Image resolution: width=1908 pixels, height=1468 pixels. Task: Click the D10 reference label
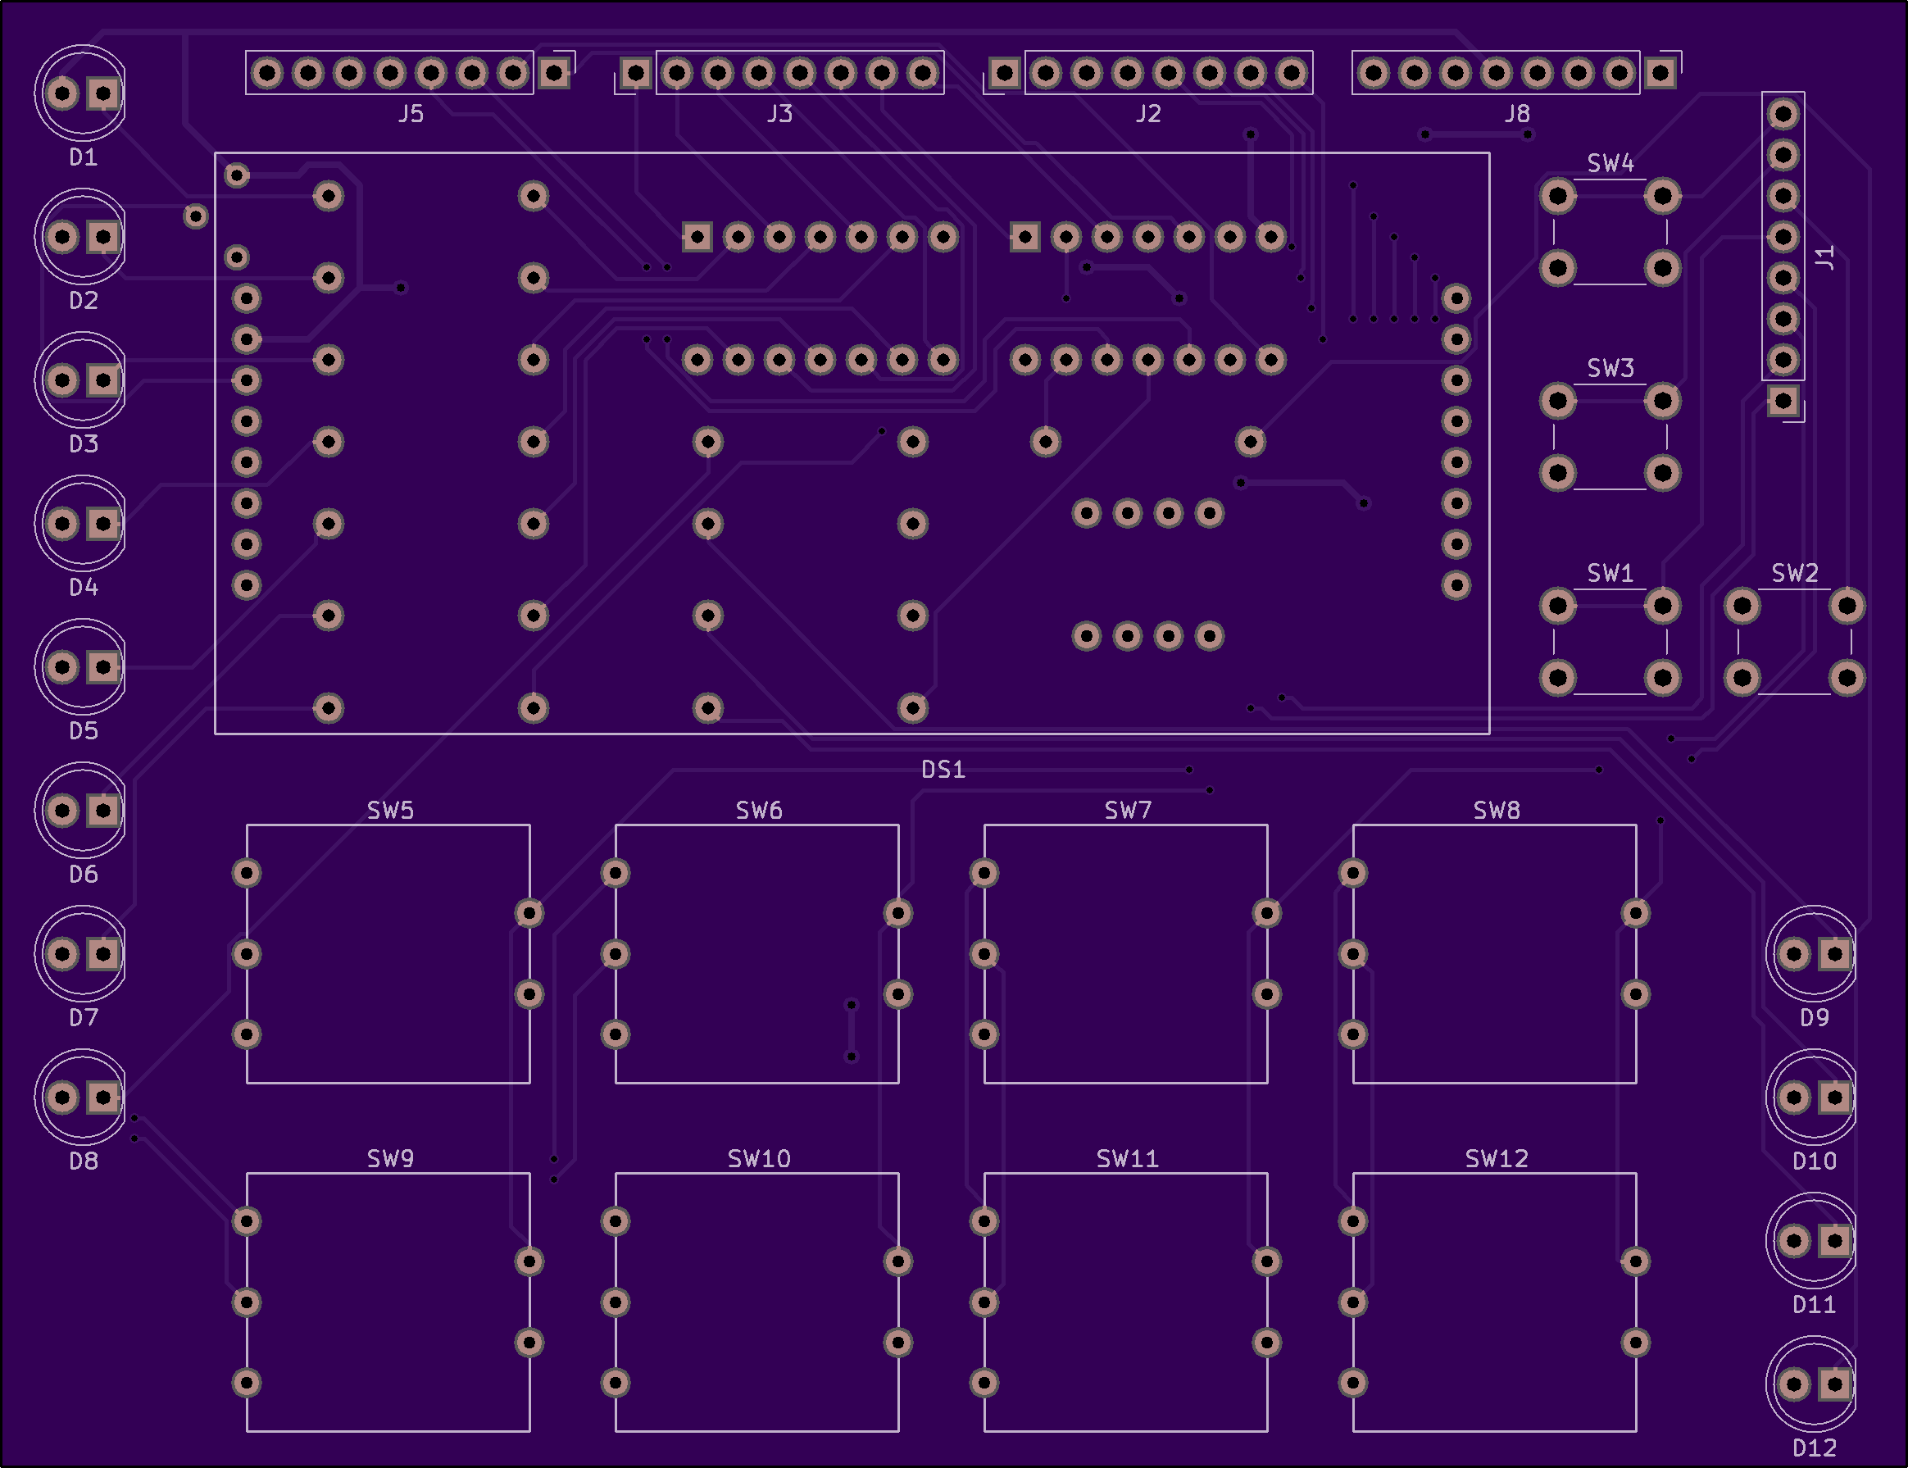click(x=1815, y=1161)
